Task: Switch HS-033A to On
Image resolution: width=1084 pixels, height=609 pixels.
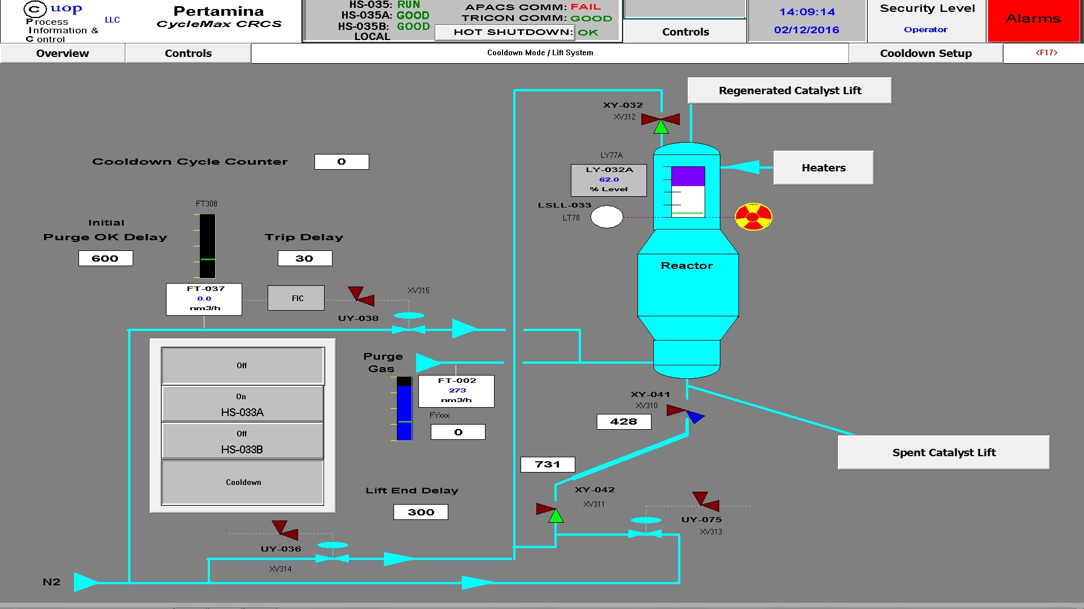Action: point(243,404)
